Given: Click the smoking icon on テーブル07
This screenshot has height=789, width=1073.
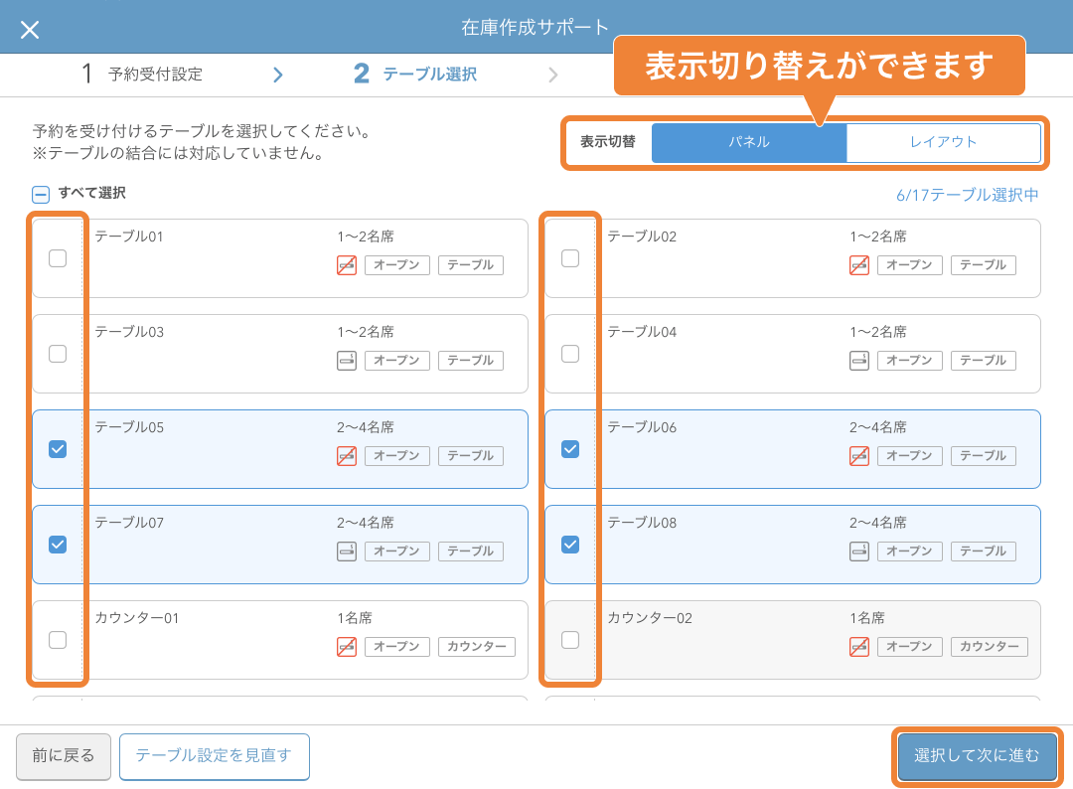Looking at the screenshot, I should (x=346, y=552).
